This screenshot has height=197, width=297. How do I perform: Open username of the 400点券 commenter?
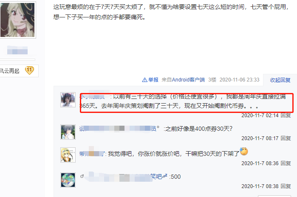click(119, 129)
